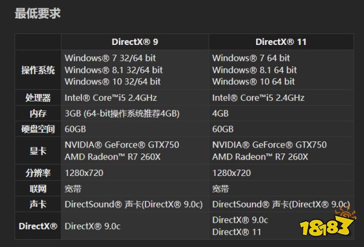Image resolution: width=364 pixels, height=247 pixels.
Task: Click the DirectX® 11 entry in last row
Action: click(x=237, y=232)
